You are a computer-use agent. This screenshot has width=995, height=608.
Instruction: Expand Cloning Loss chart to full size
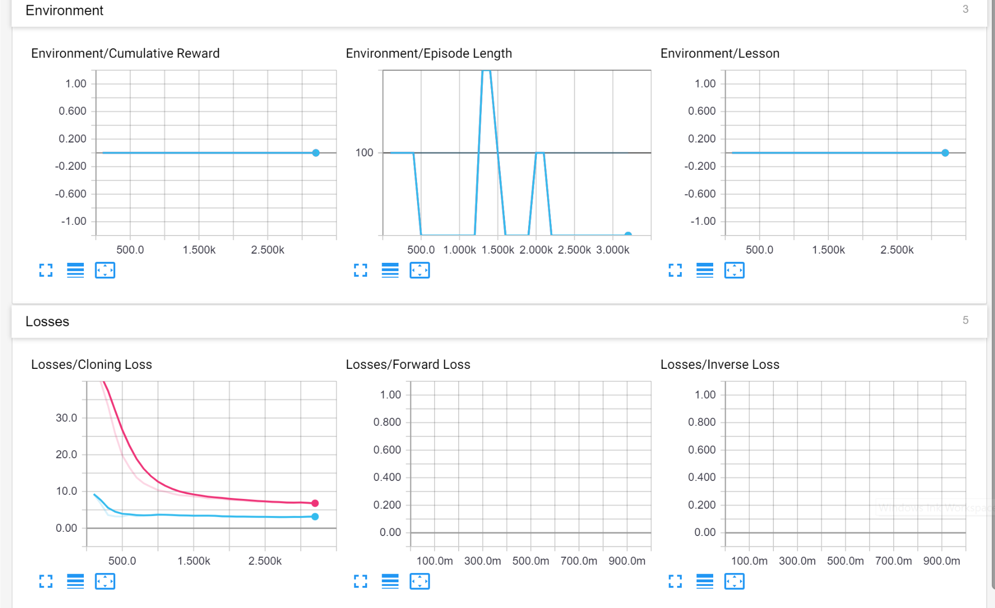(46, 581)
